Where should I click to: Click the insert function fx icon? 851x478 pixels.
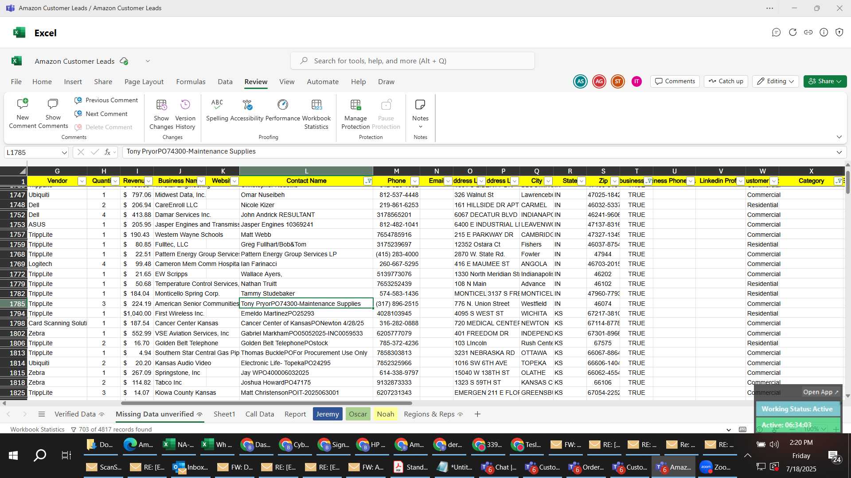pyautogui.click(x=107, y=152)
